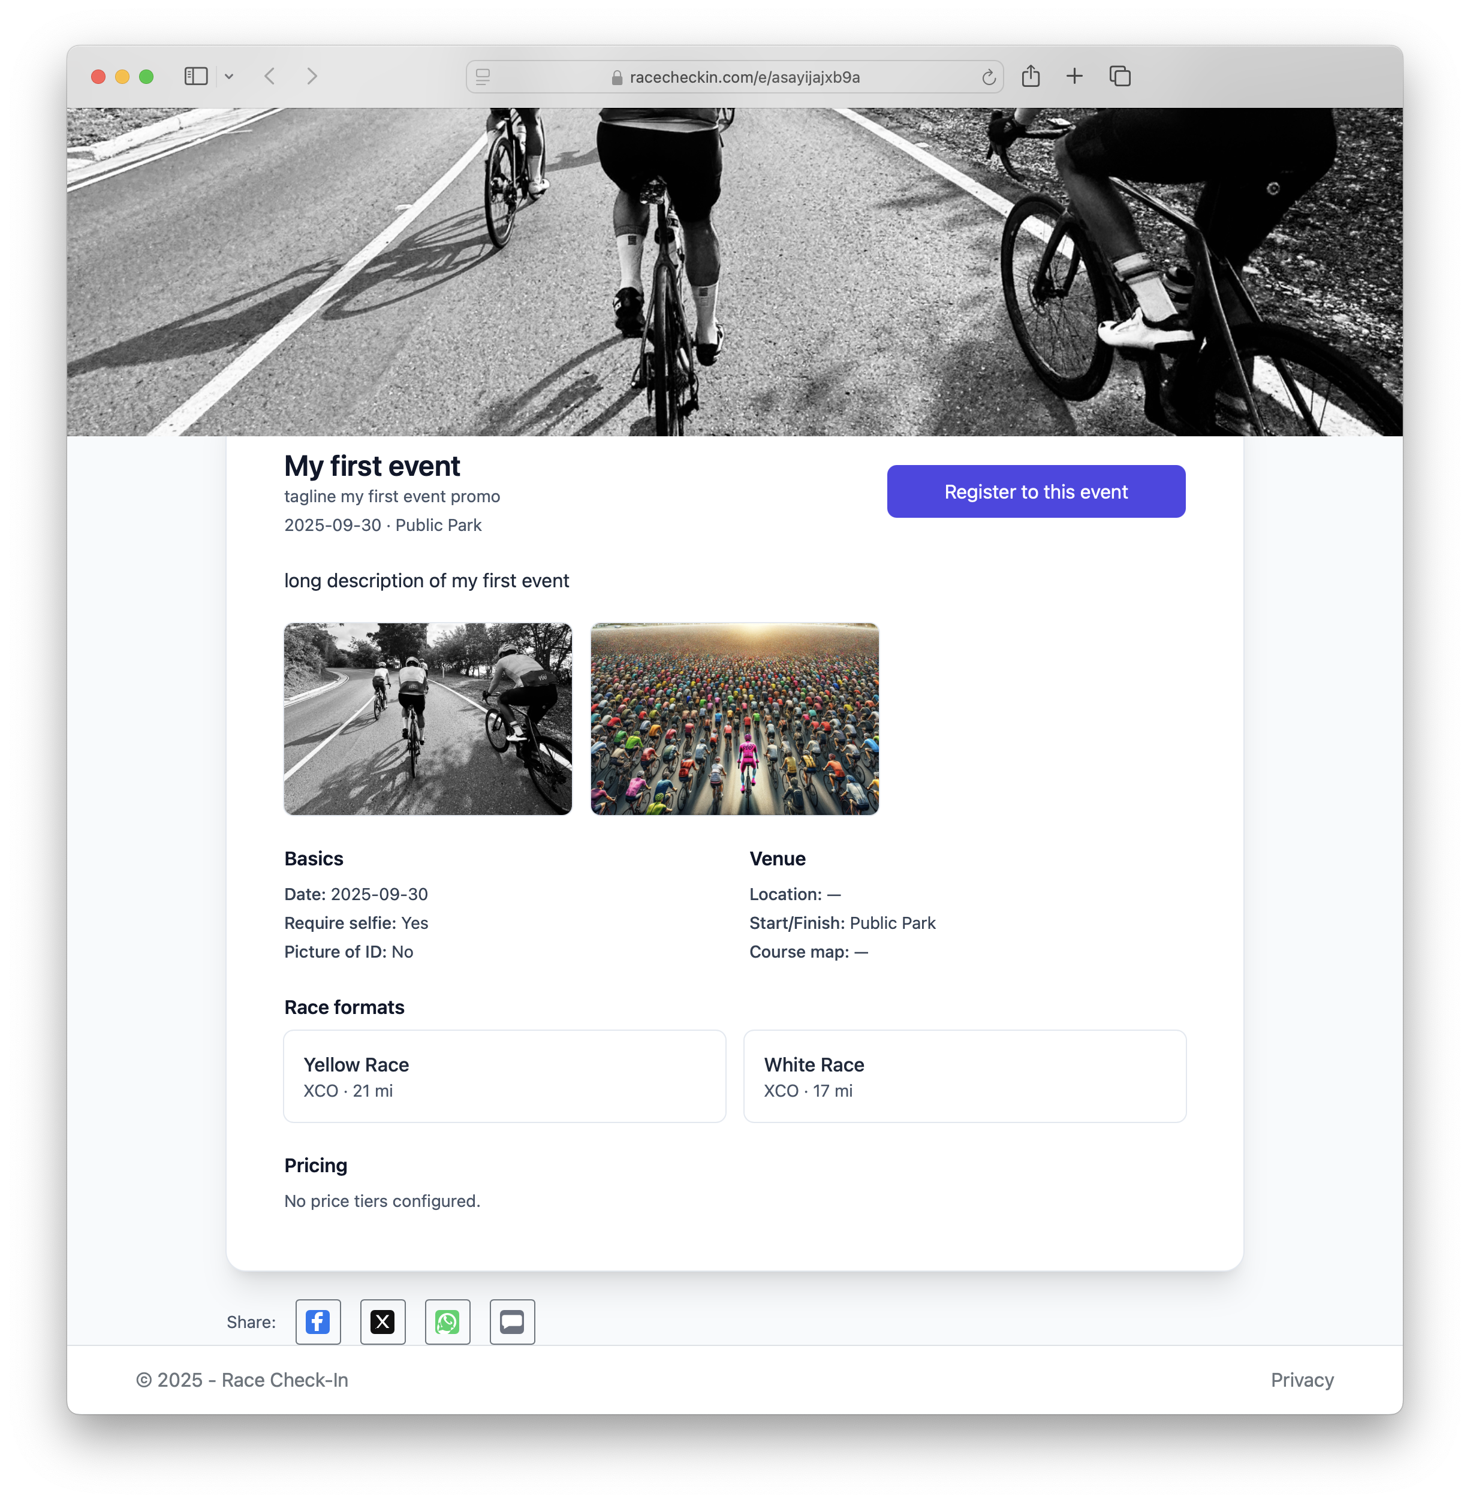Open black-and-white cyclists thumbnail
The width and height of the screenshot is (1470, 1503).
click(x=427, y=719)
